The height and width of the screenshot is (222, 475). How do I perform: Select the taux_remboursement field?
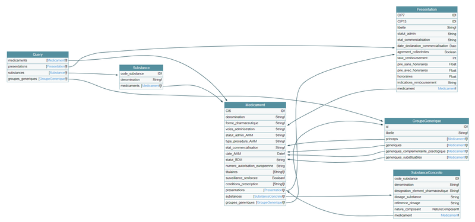(426, 58)
